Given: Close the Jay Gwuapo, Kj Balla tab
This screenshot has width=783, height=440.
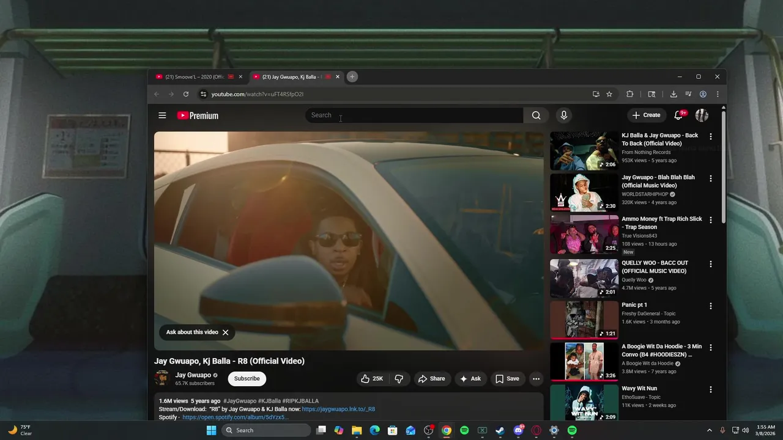Looking at the screenshot, I should pos(338,77).
